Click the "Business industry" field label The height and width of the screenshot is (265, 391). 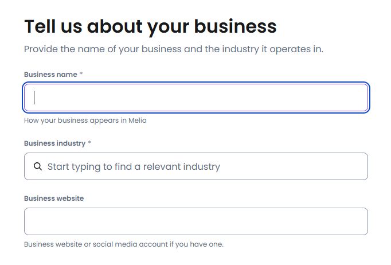pos(54,143)
